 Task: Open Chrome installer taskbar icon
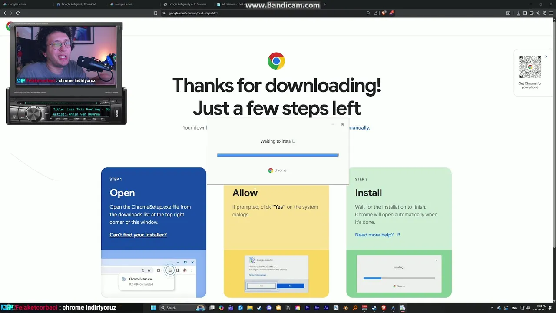403,308
